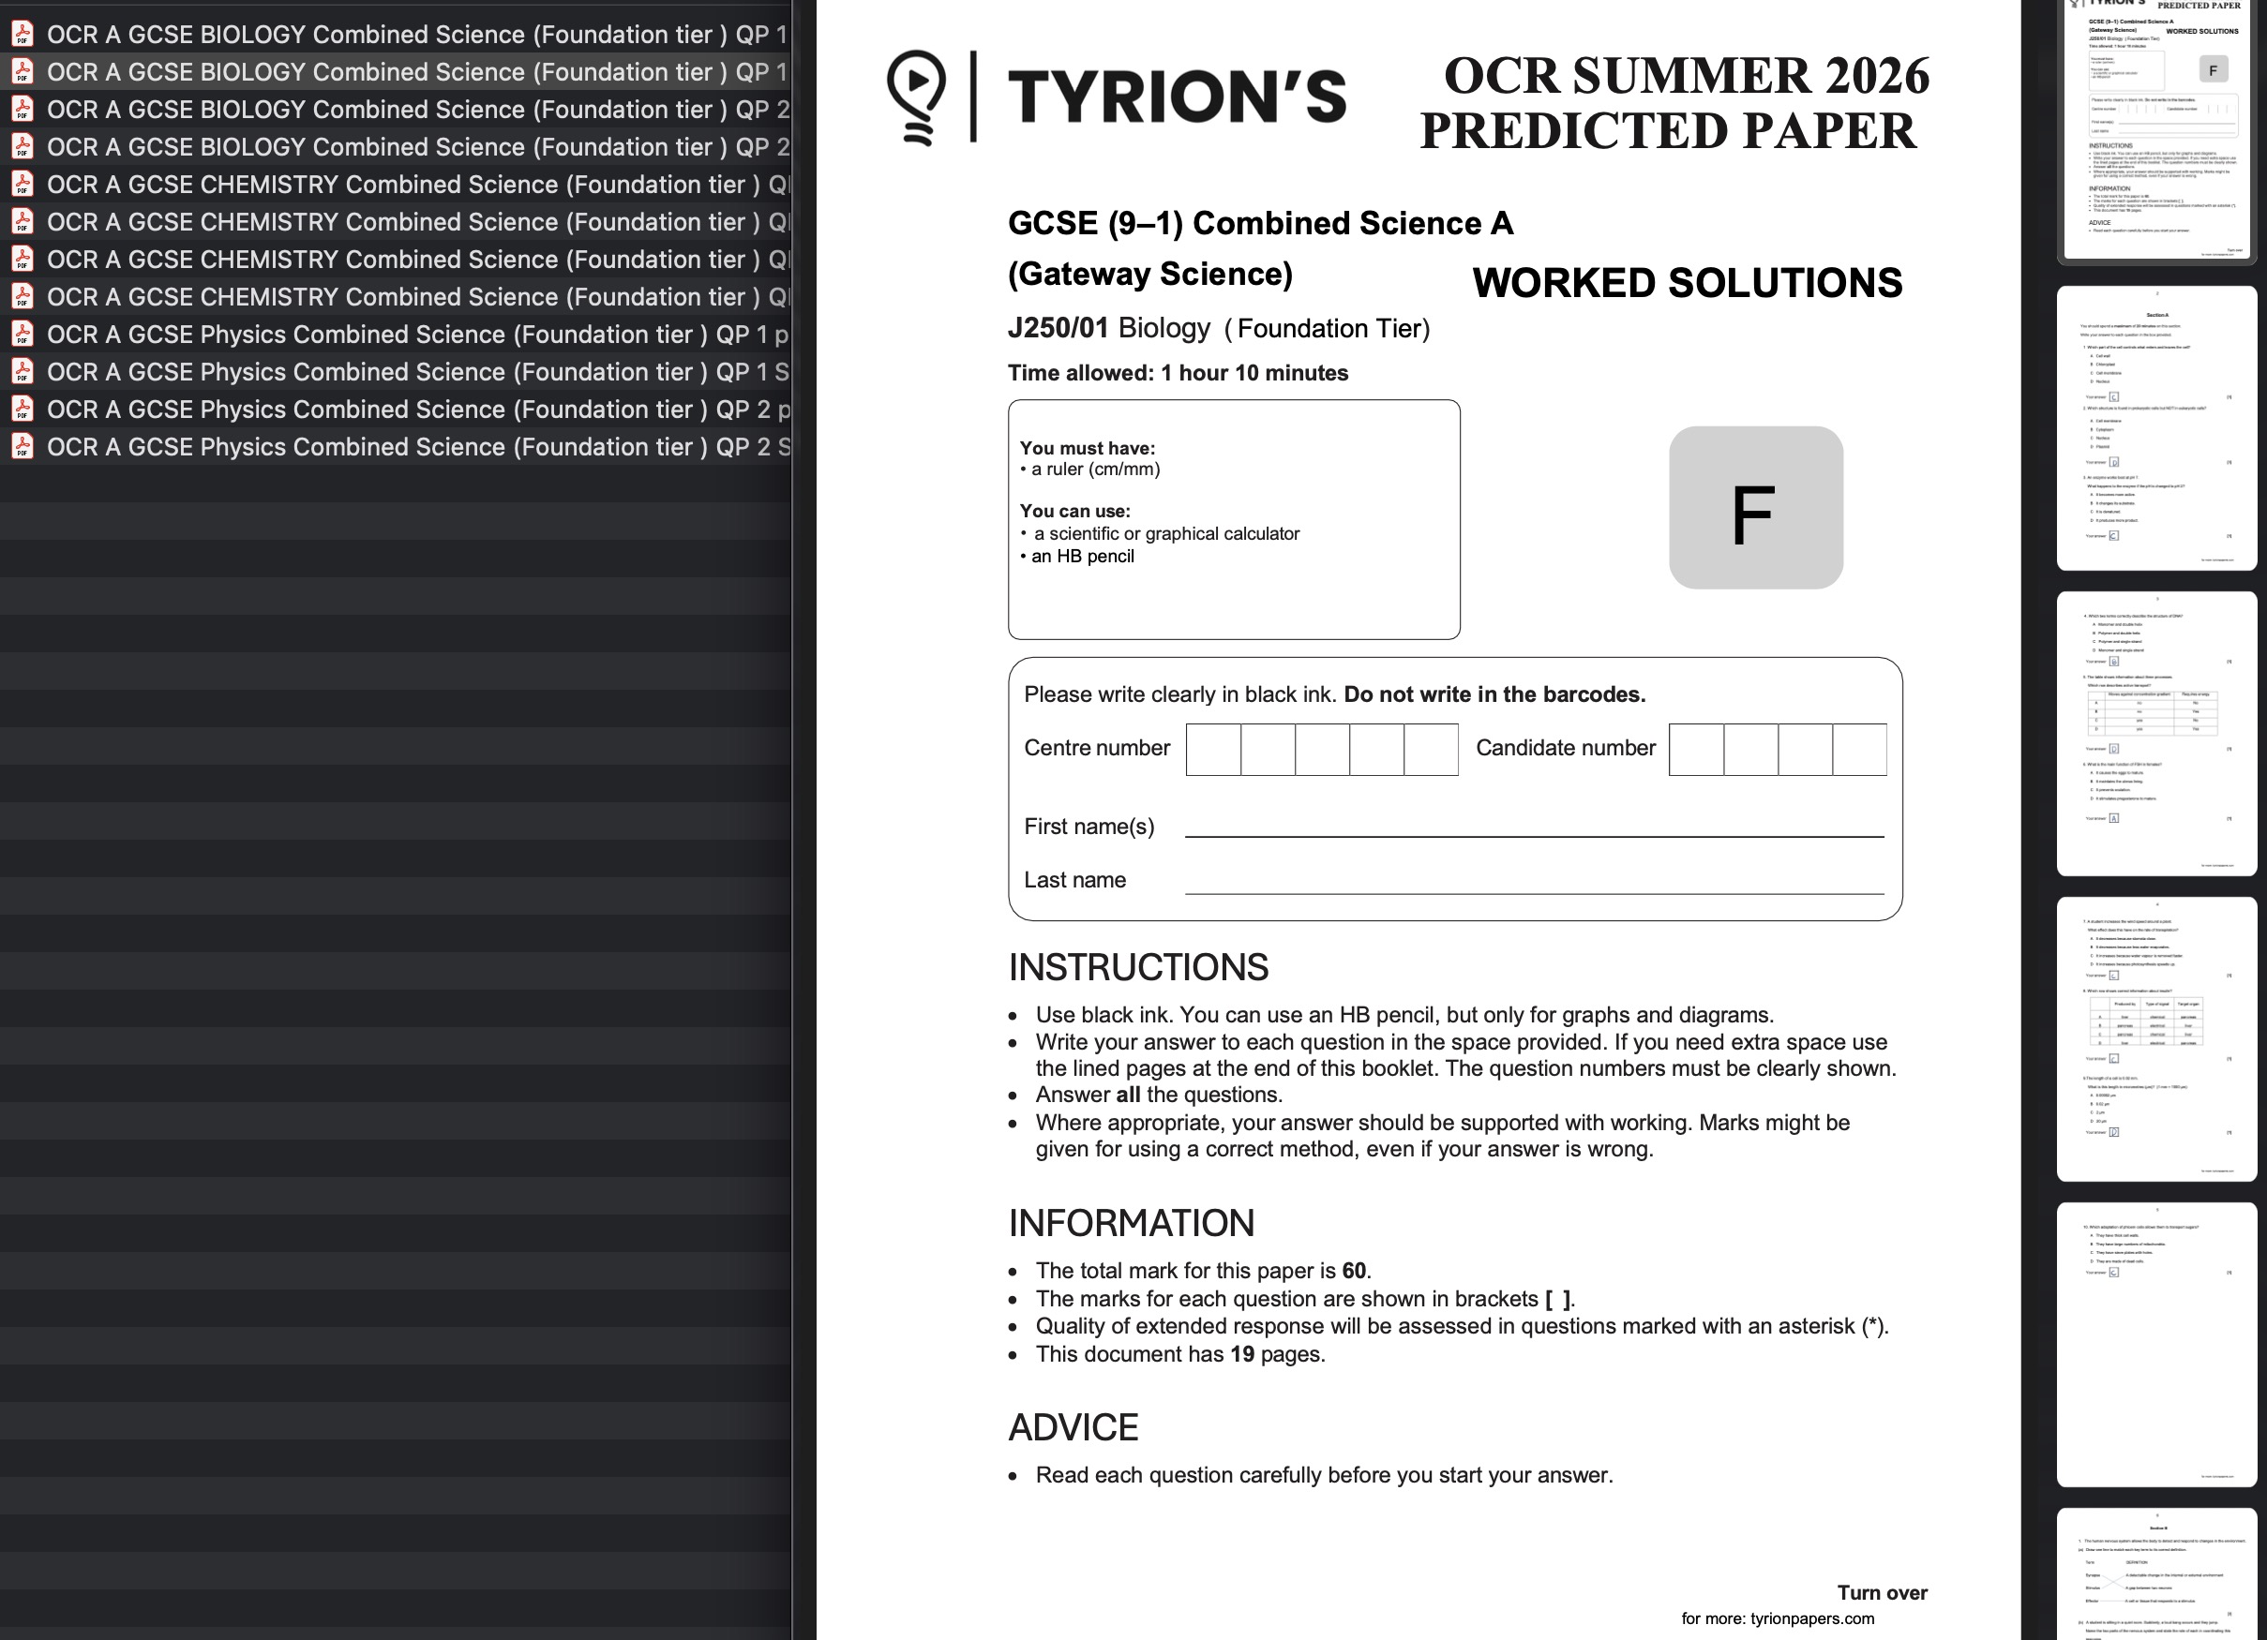The height and width of the screenshot is (1640, 2267).
Task: Open the fourth page thumbnail in sidebar
Action: (x=2156, y=1038)
